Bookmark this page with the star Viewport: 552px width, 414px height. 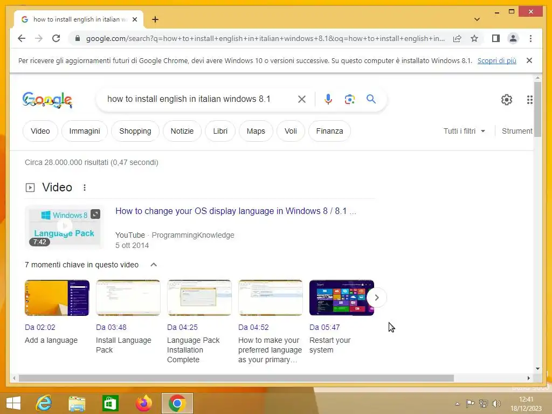[x=474, y=38]
